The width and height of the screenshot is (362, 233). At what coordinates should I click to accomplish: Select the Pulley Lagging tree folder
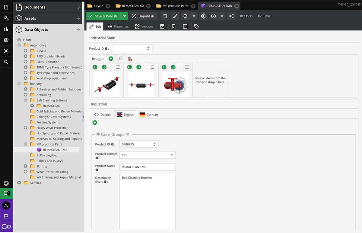point(46,155)
